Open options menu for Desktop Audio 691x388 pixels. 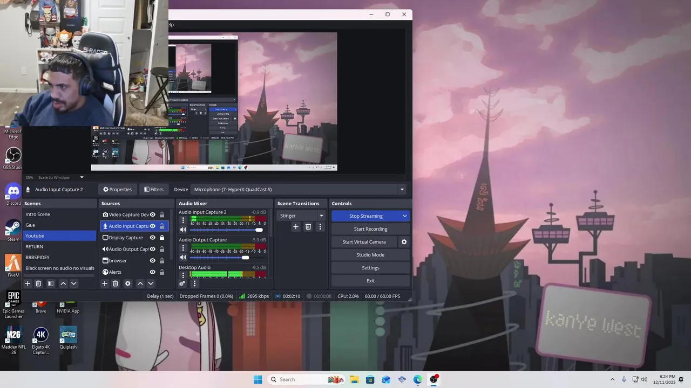(183, 275)
